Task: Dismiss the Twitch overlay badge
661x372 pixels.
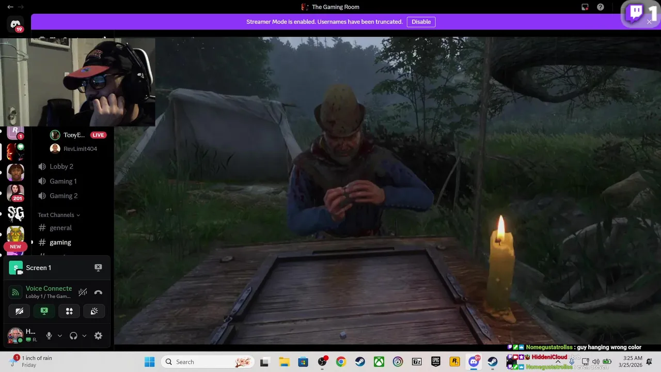Action: 649,22
